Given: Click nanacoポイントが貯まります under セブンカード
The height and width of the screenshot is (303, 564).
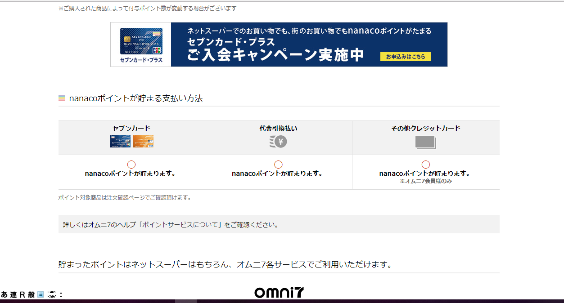Looking at the screenshot, I should point(130,173).
